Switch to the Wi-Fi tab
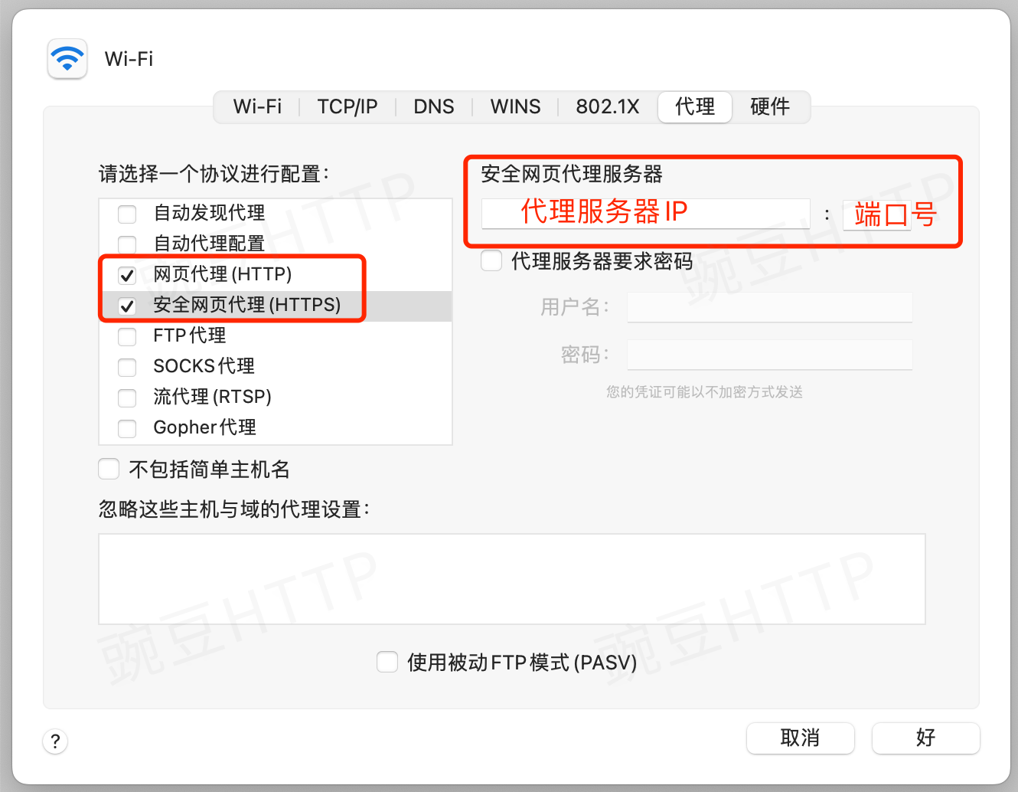Viewport: 1018px width, 792px height. (x=257, y=106)
